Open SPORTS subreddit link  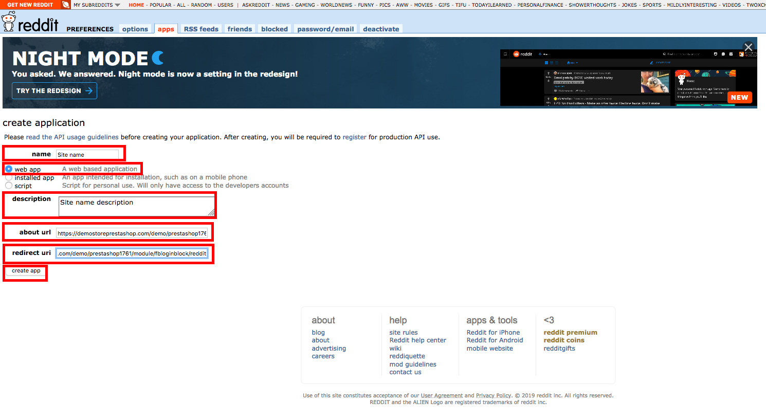(652, 5)
